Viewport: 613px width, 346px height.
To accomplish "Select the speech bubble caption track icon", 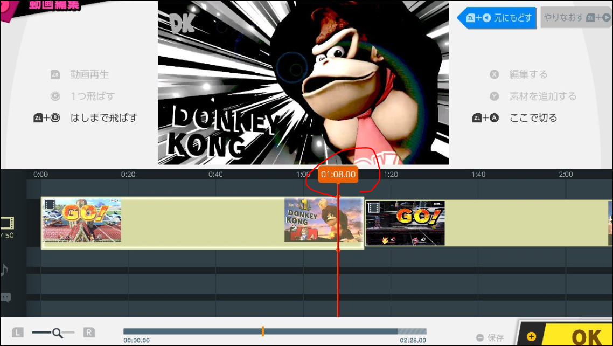I will (x=5, y=298).
